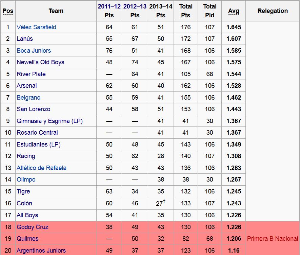This screenshot has width=300, height=255.
Task: Click the Primera B Nacional link
Action: click(x=273, y=239)
